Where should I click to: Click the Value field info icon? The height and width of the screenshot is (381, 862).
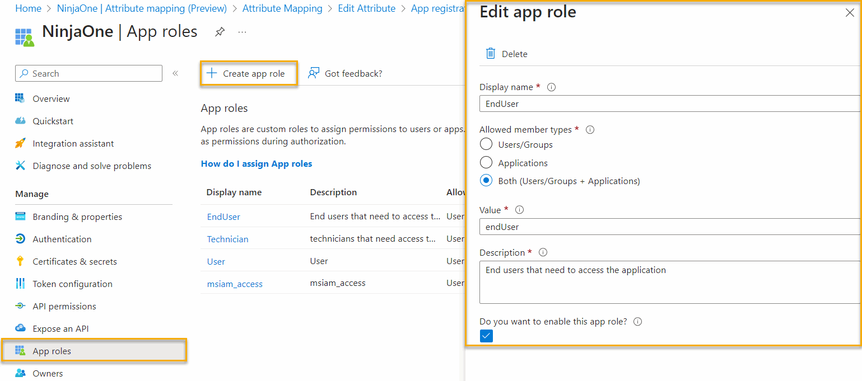(x=519, y=210)
